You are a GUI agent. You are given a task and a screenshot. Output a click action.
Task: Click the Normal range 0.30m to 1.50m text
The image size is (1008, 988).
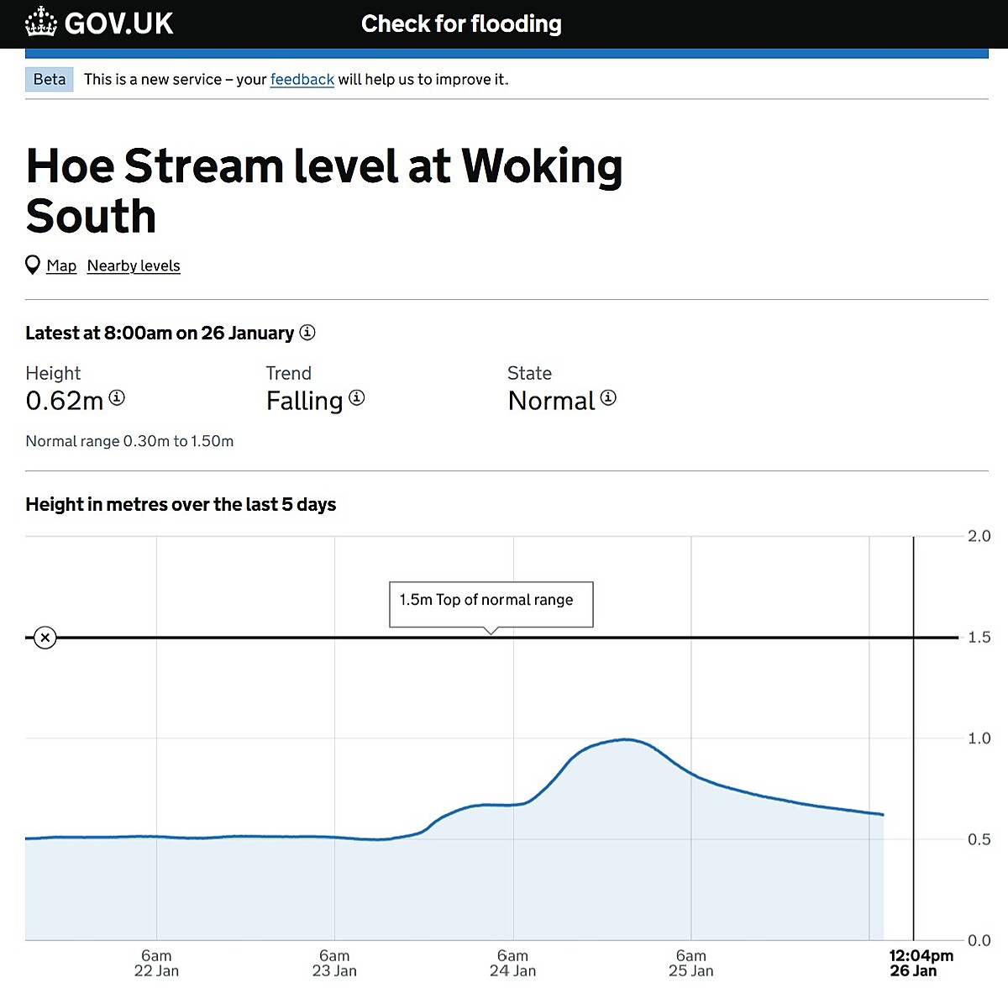(129, 440)
